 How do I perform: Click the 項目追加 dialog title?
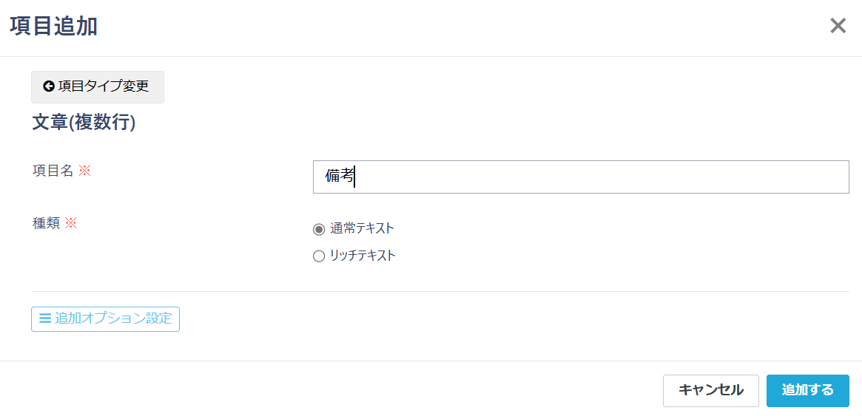point(53,27)
